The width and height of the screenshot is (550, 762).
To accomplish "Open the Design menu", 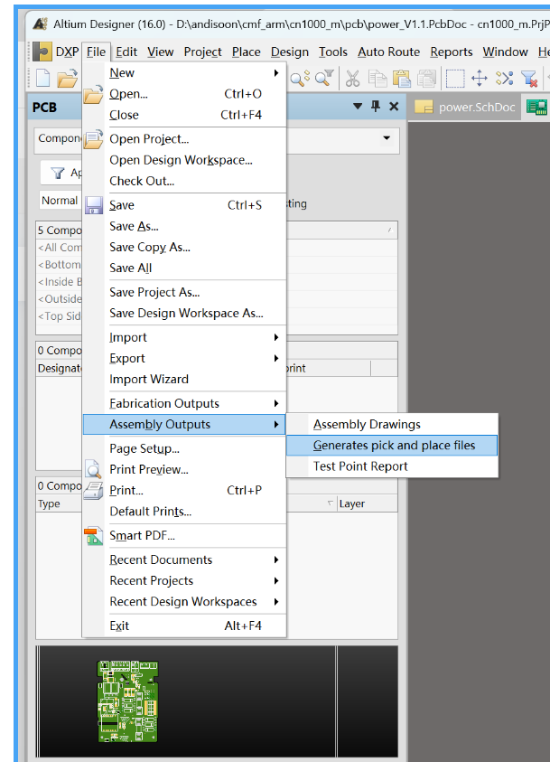I will [x=289, y=52].
